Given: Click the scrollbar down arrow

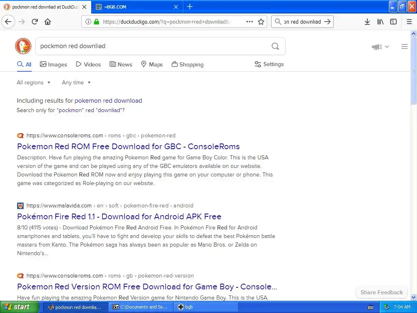Looking at the screenshot, I should point(413,297).
